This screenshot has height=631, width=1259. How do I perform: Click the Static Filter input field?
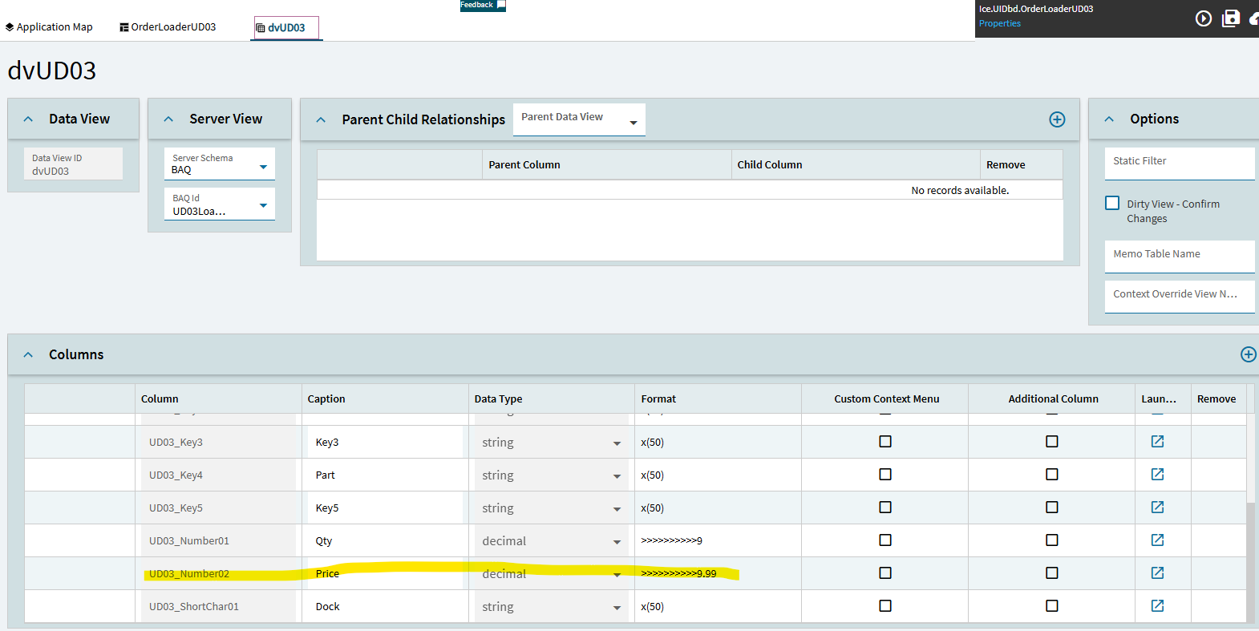point(1178,163)
